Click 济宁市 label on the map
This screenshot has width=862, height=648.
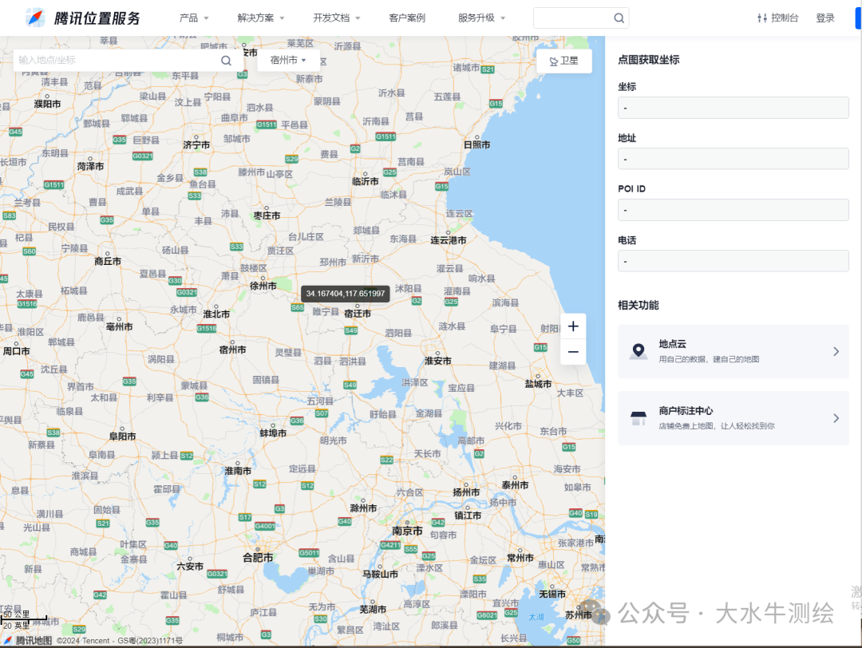pyautogui.click(x=196, y=145)
